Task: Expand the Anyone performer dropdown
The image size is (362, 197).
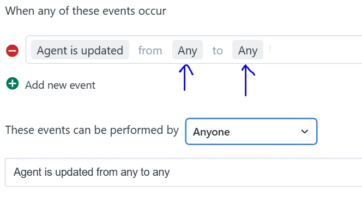Action: tap(251, 132)
